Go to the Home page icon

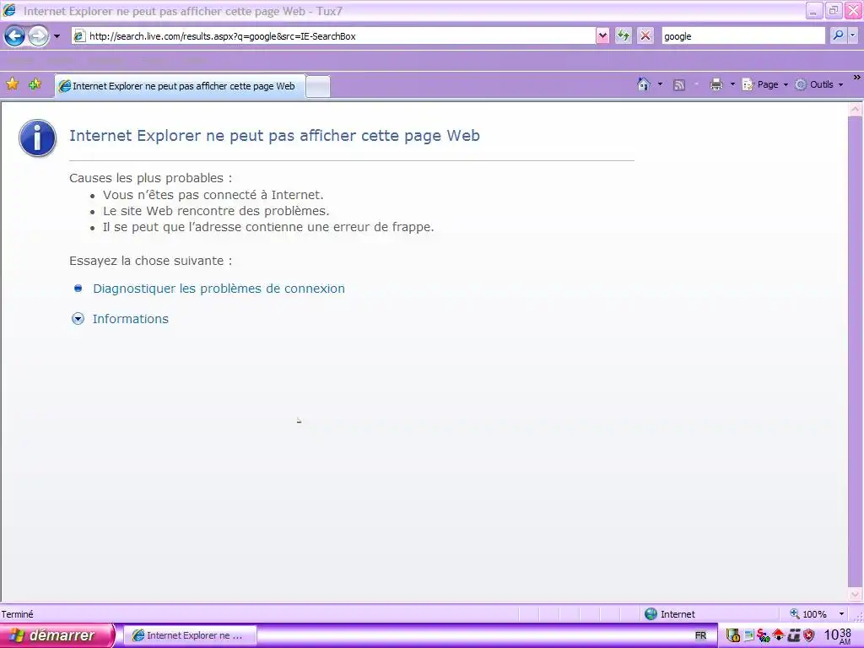[644, 84]
